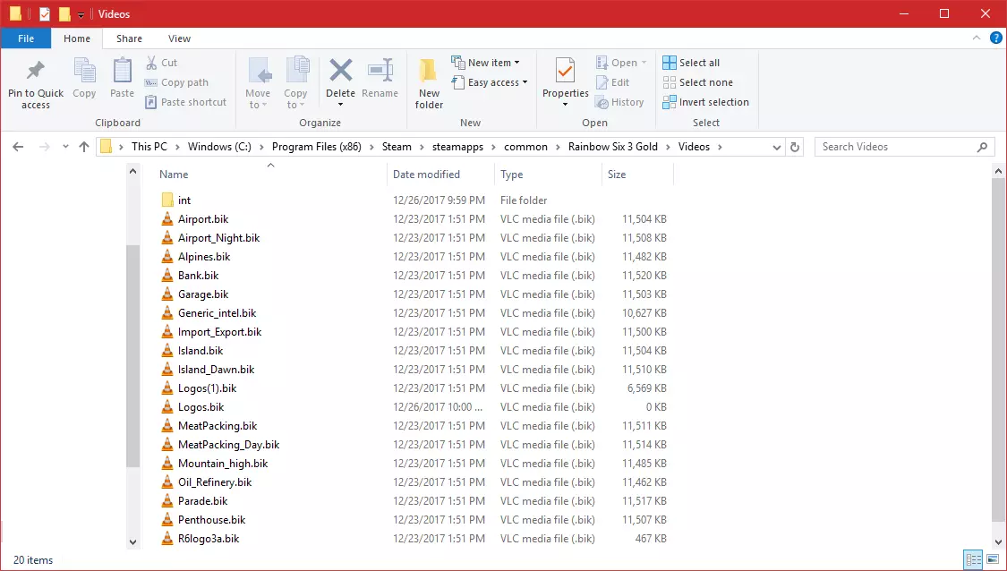The height and width of the screenshot is (571, 1007).
Task: Switch to details view layout
Action: click(x=973, y=559)
